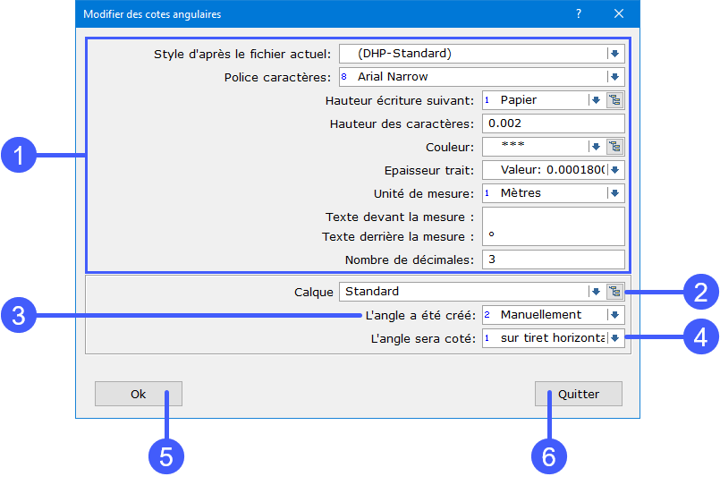Open the Unité de mesure Mètres dropdown
Image resolution: width=720 pixels, height=485 pixels.
point(614,193)
